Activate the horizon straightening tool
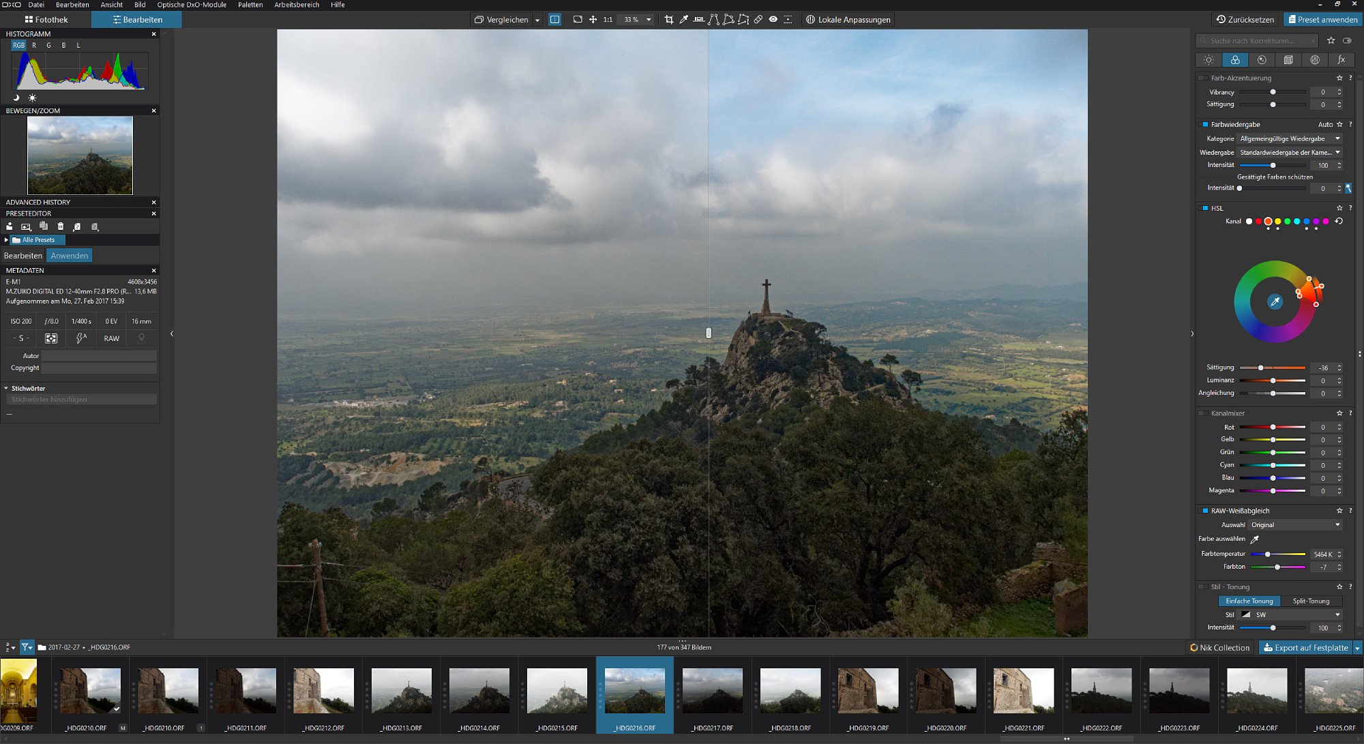 [x=698, y=20]
